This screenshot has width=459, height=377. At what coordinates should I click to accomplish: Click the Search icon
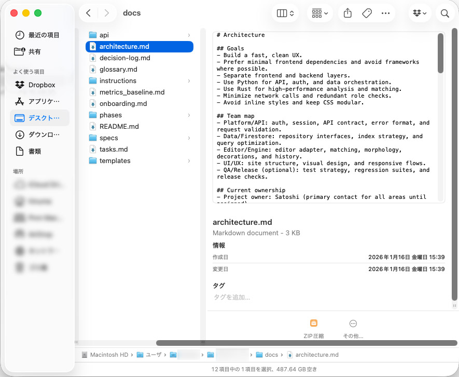(445, 12)
